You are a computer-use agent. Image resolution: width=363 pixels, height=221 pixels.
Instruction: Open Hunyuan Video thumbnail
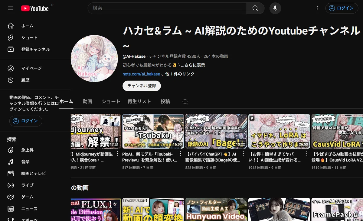click(x=216, y=209)
